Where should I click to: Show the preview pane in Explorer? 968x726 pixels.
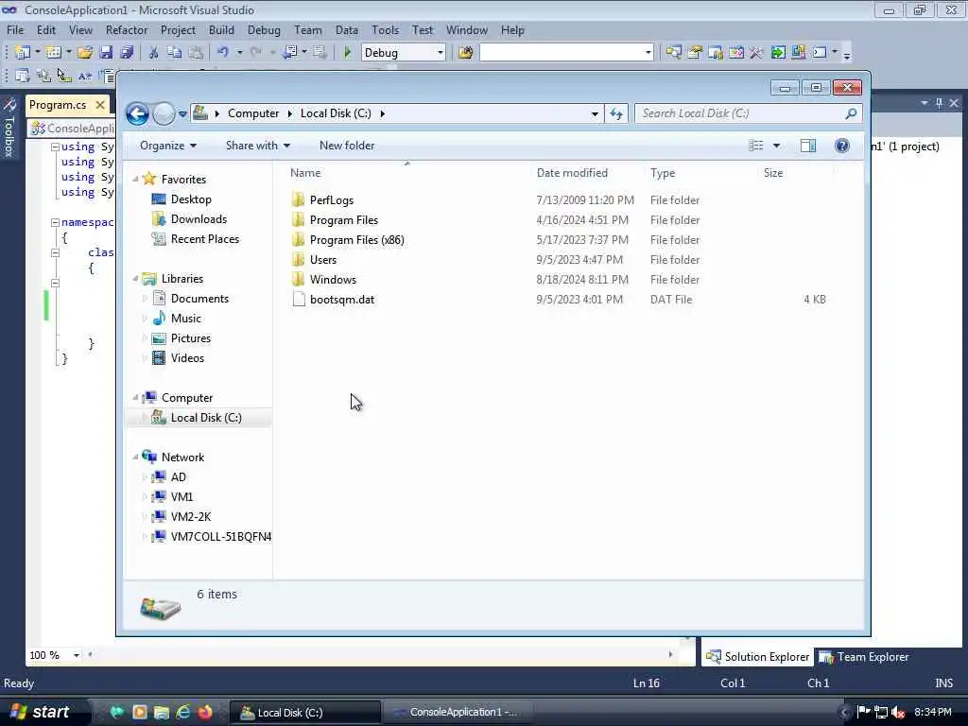[808, 146]
